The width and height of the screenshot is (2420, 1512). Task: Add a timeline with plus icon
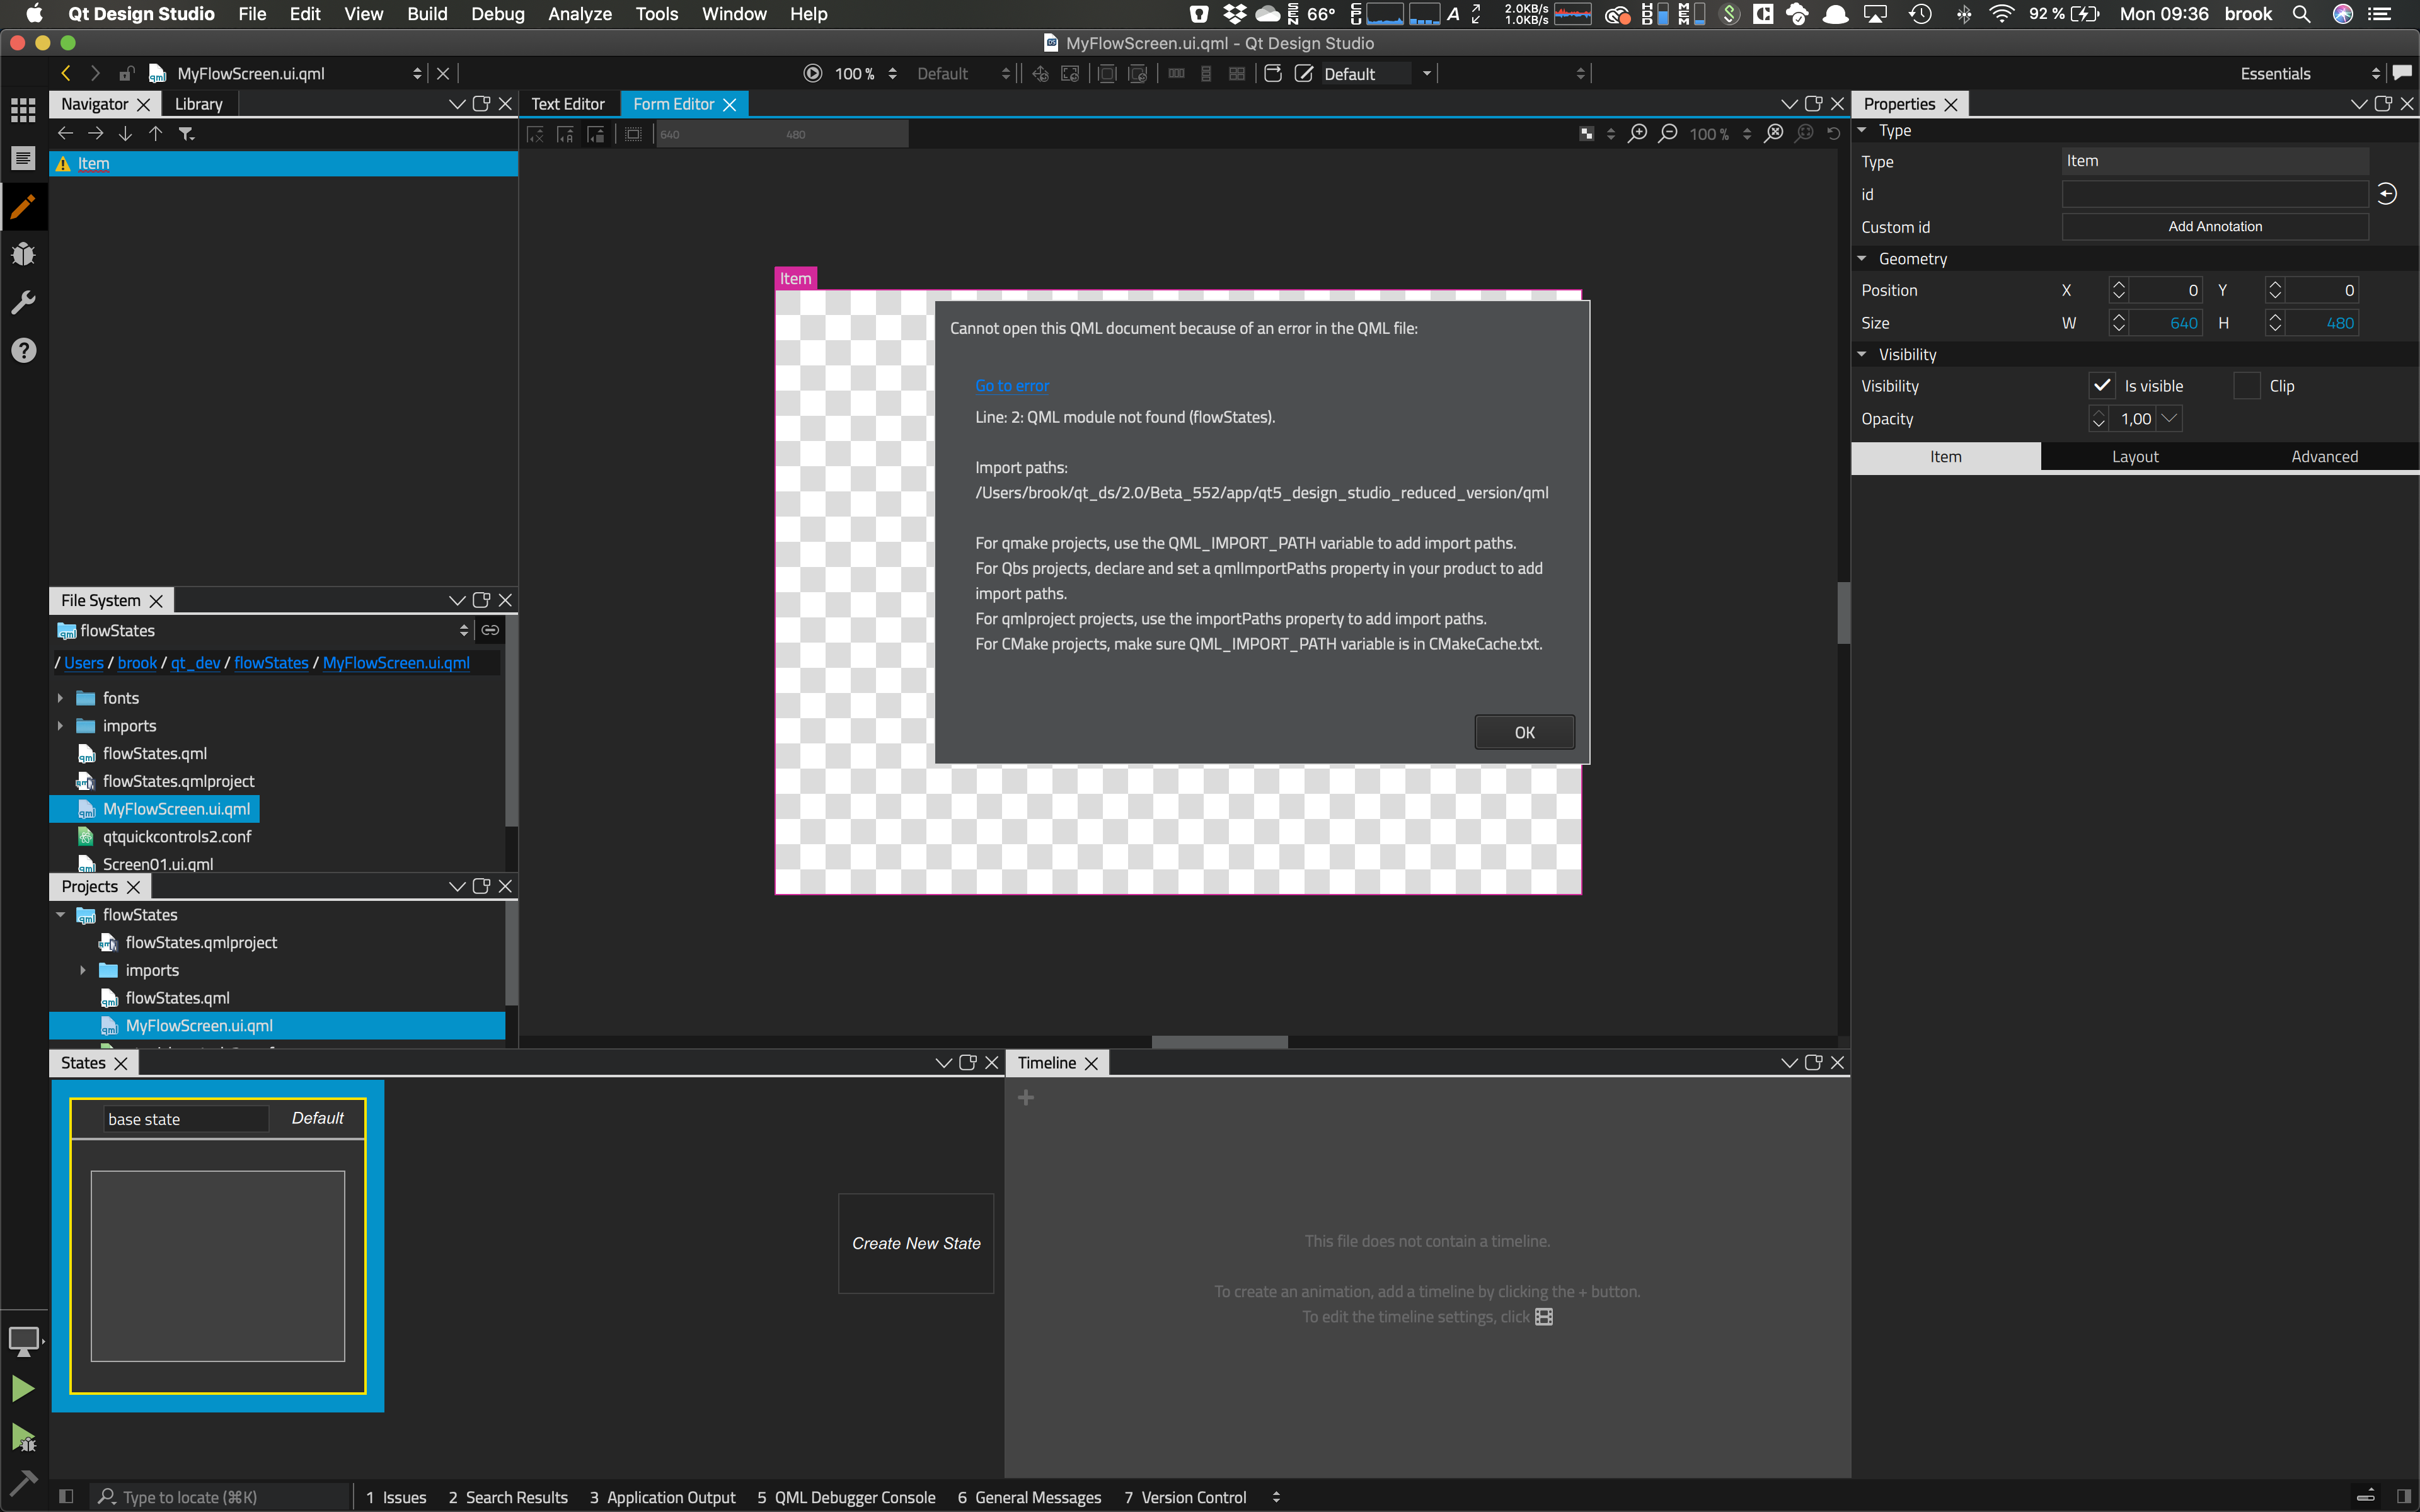click(1026, 1098)
